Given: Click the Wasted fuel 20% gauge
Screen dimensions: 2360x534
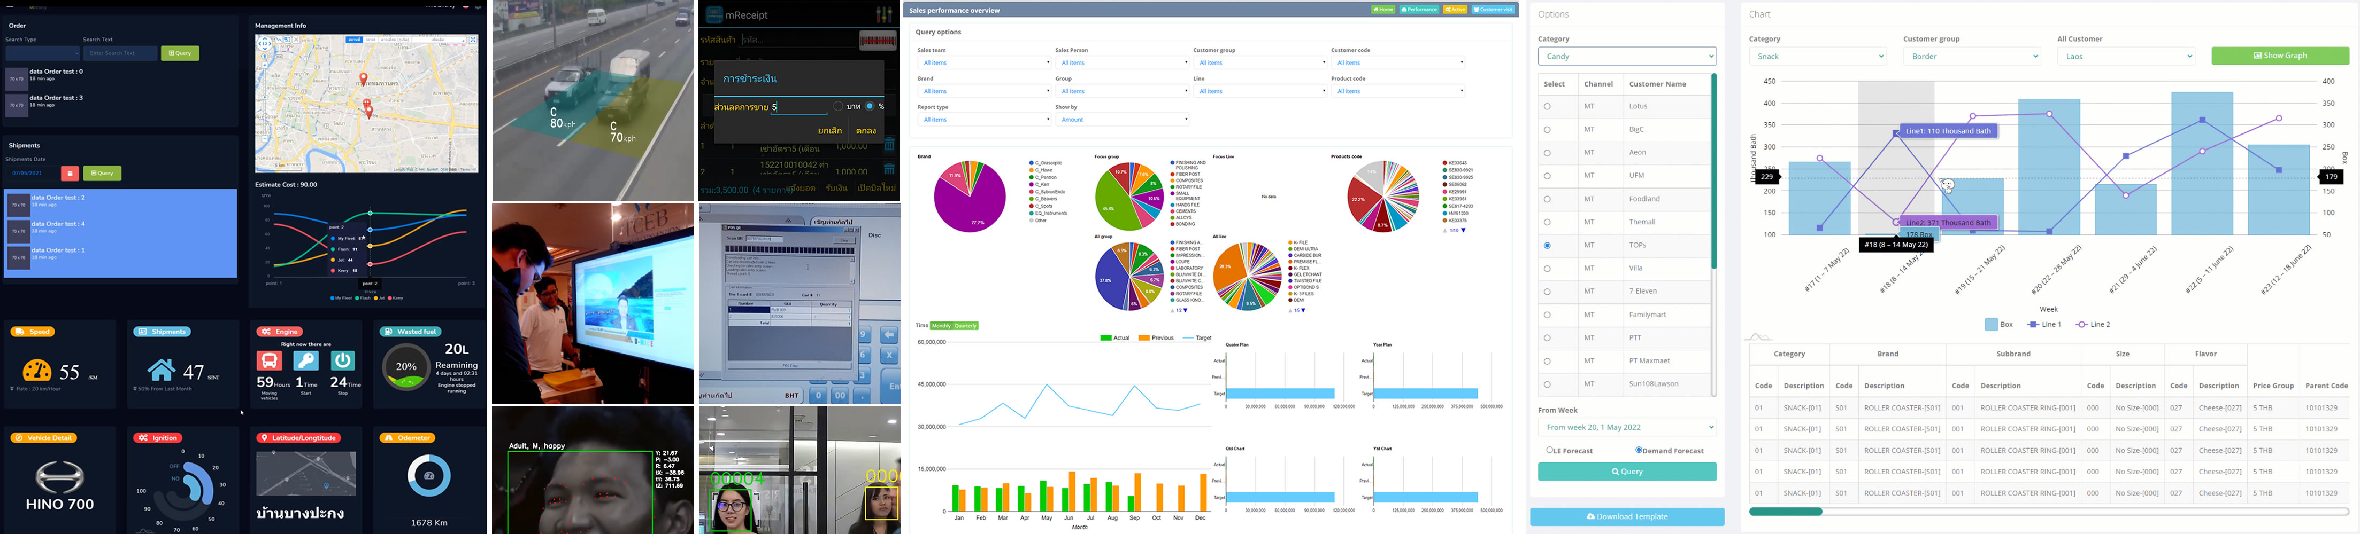Looking at the screenshot, I should pos(406,367).
